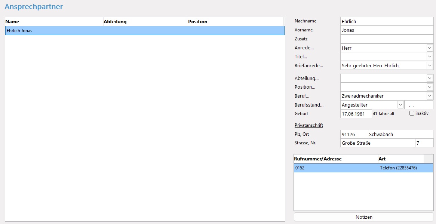Focus the empty Zusatz field
The image size is (436, 224).
point(386,39)
